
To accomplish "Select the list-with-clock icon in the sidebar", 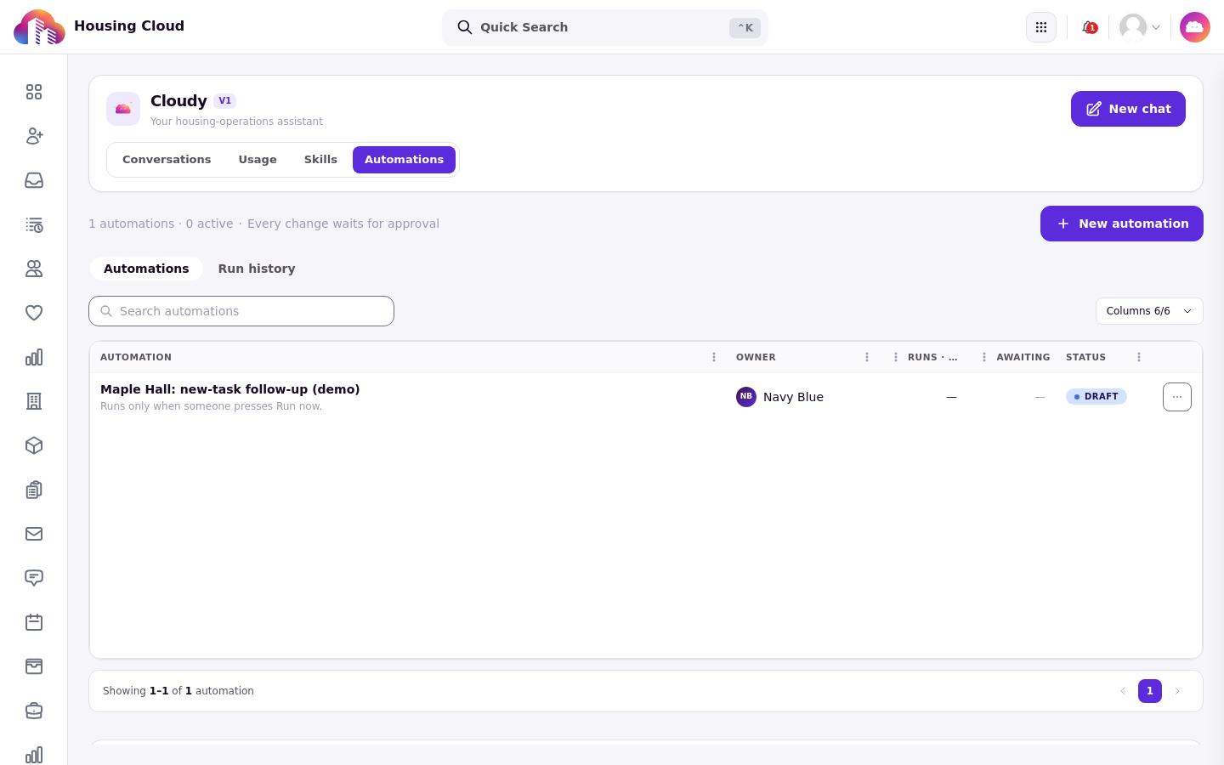I will 34,224.
